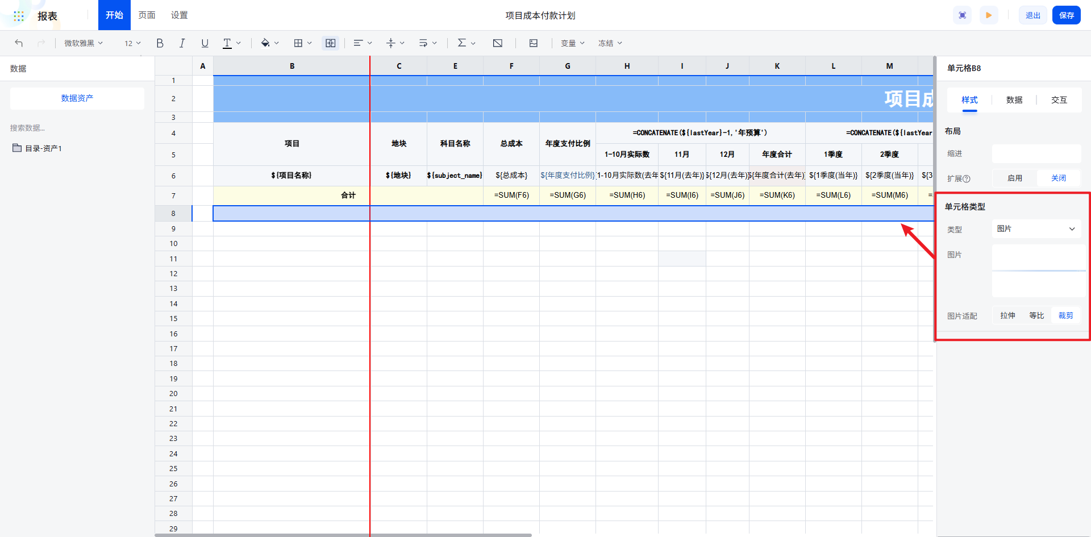Screen dimensions: 1091x537
Task: Select the 目录-资产1 folder
Action: click(x=38, y=148)
